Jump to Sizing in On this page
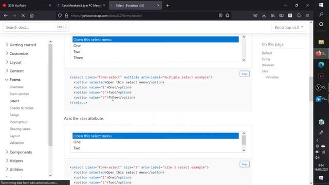 tap(266, 59)
